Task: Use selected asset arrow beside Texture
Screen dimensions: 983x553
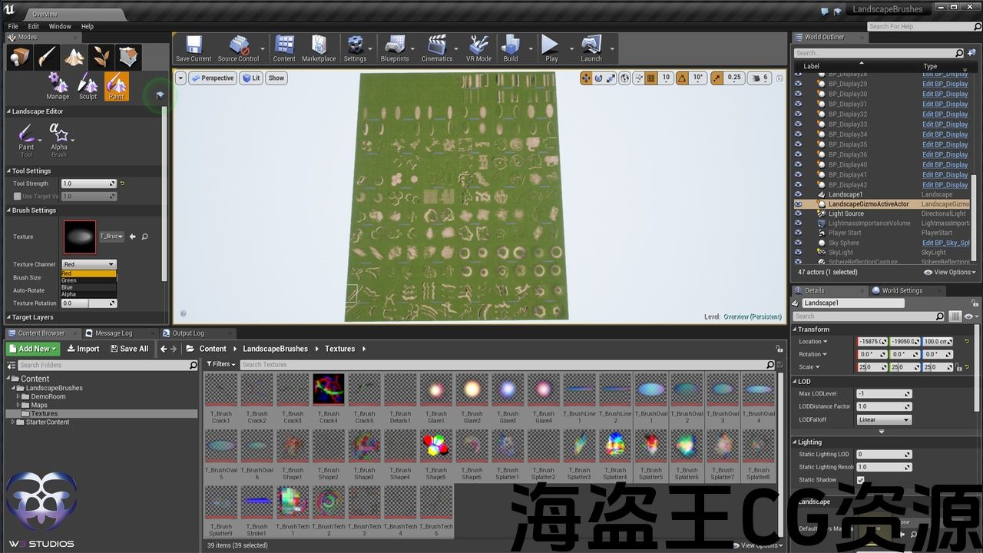Action: pos(132,237)
